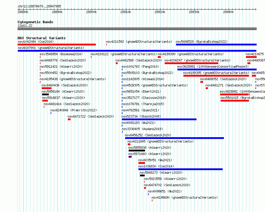Click nsv6471722 (Sedlazeck2020) label
265x212 pixels.
pos(91,116)
